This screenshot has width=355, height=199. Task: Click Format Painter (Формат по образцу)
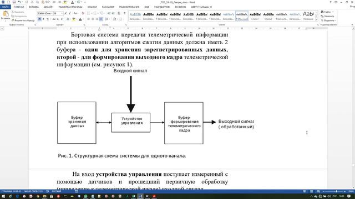(x=23, y=20)
